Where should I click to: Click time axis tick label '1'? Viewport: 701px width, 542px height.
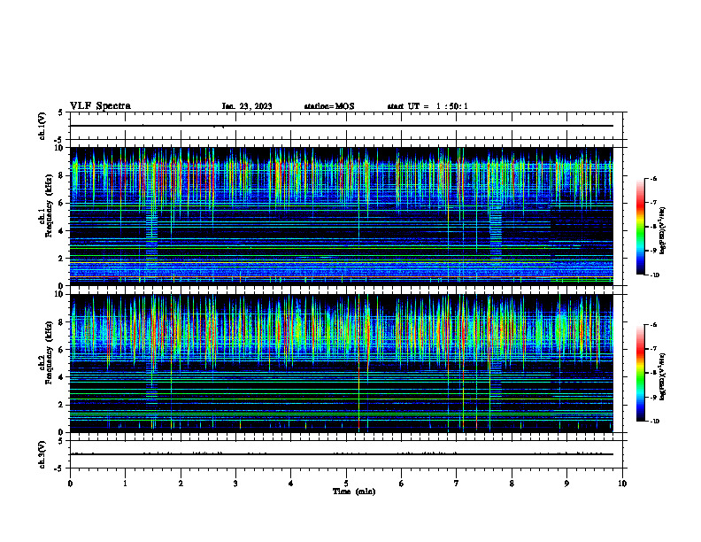[125, 484]
